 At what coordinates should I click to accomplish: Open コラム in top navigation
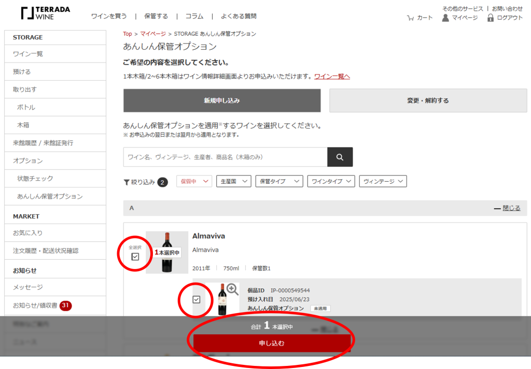(x=194, y=16)
